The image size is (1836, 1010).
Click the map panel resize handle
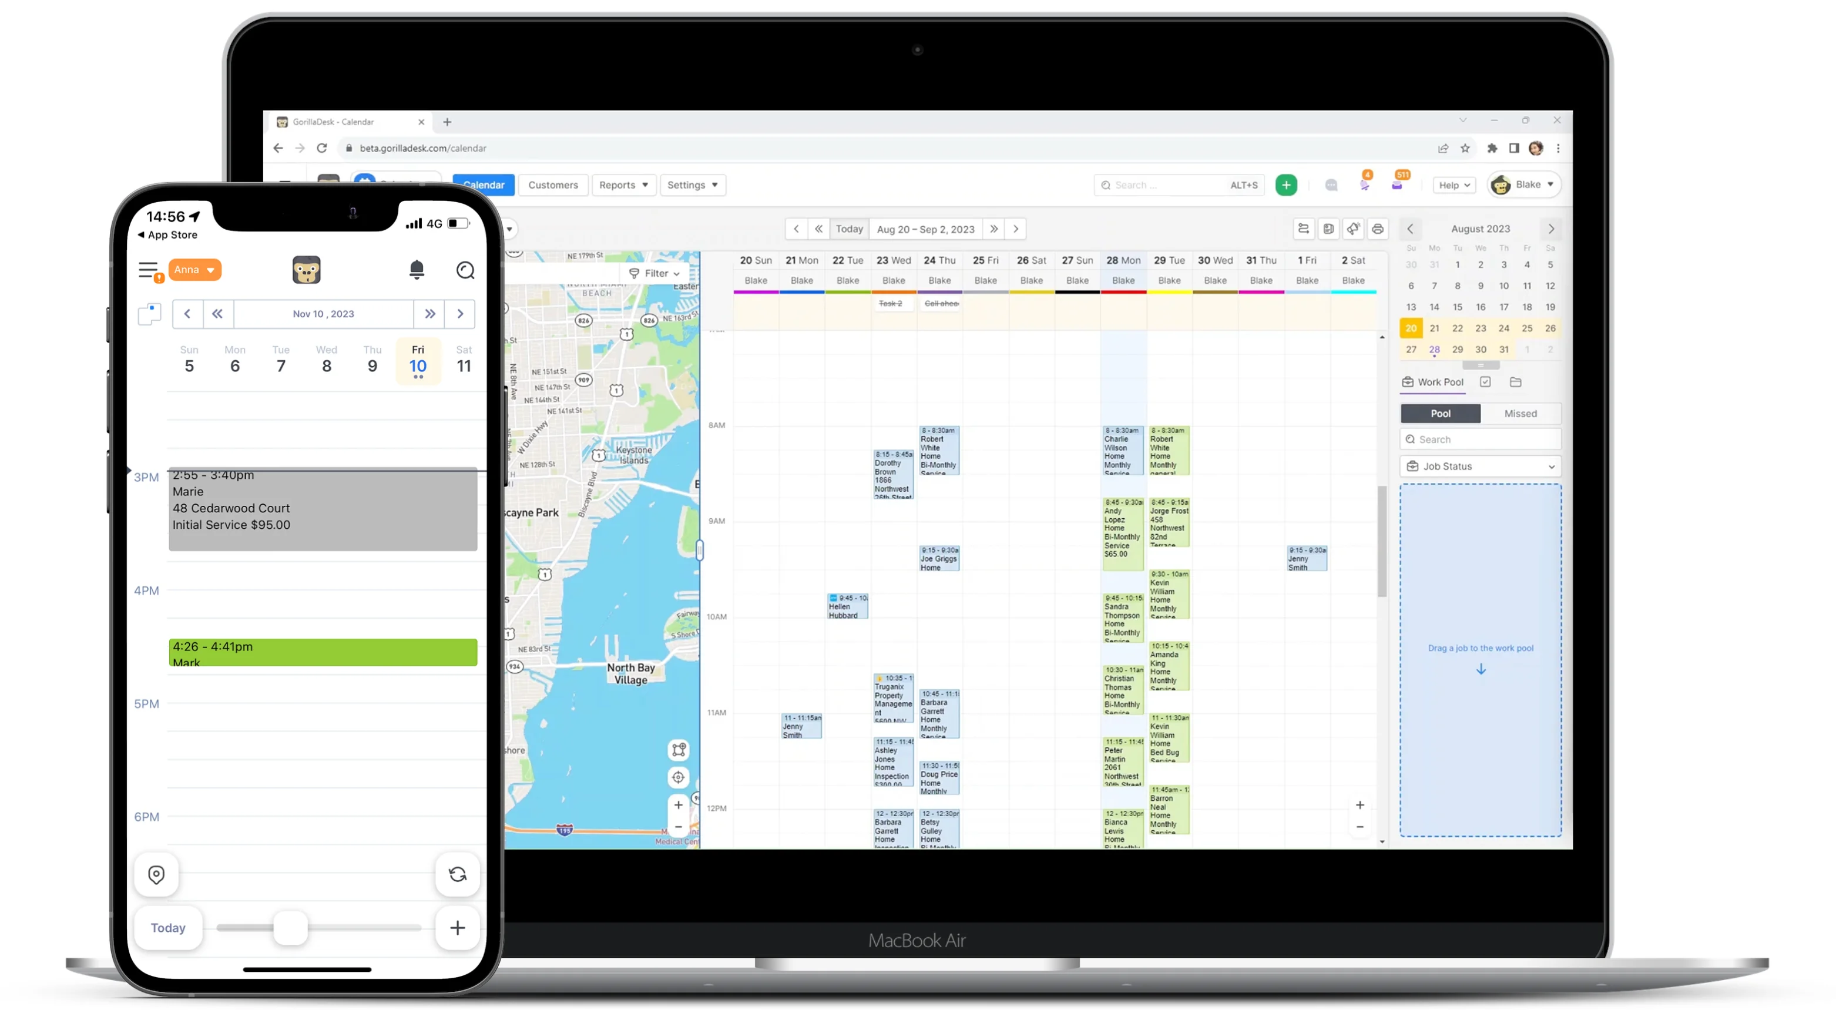click(700, 551)
